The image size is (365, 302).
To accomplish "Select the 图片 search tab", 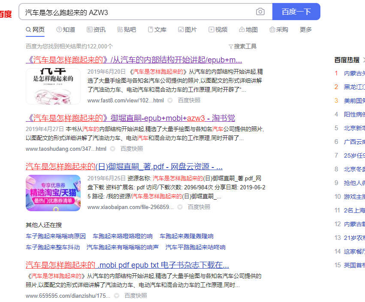I will (x=187, y=30).
